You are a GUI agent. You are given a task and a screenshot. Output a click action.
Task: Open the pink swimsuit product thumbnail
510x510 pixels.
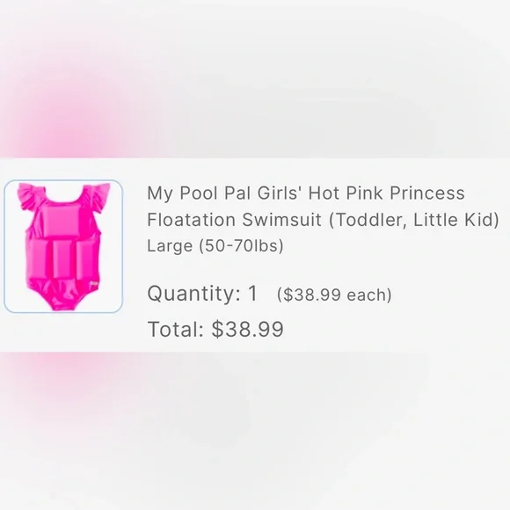coord(63,246)
